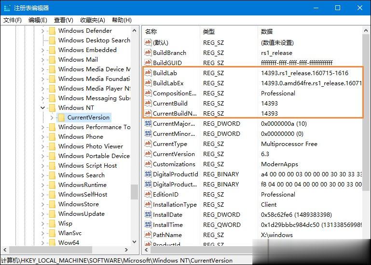Click the tree pane scroll-right arrow

126,250
